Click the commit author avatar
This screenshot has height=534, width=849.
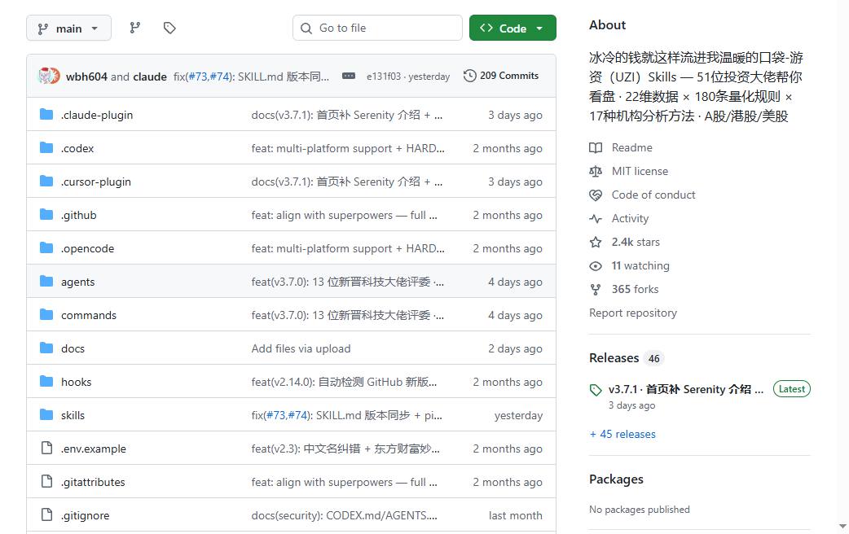(49, 77)
